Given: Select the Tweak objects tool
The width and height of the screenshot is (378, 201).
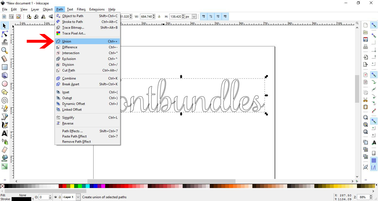Looking at the screenshot, I should tap(5, 42).
